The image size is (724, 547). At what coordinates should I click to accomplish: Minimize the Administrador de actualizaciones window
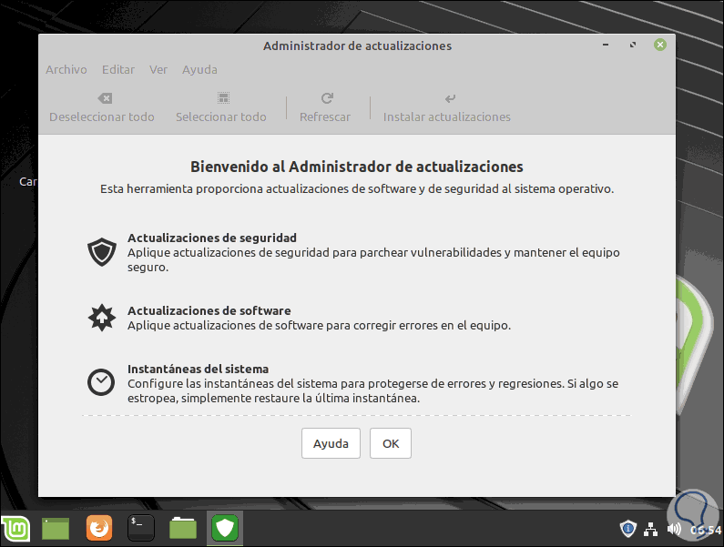606,45
